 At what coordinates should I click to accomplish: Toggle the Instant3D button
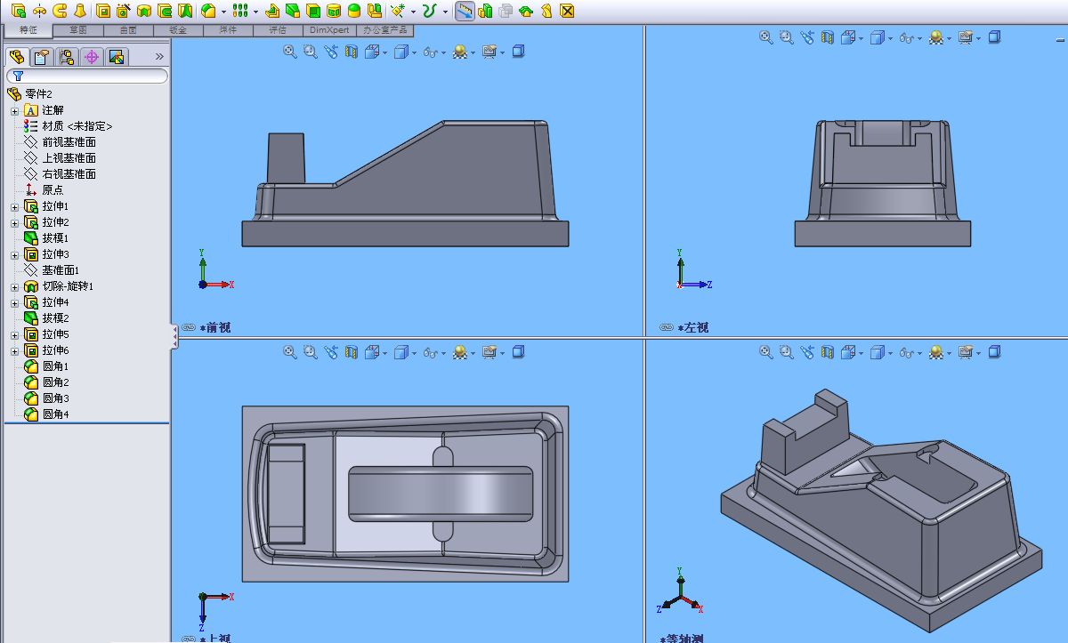[465, 11]
